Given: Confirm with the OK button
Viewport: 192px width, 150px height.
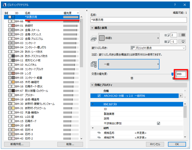Looking at the screenshot, I should pyautogui.click(x=177, y=144).
